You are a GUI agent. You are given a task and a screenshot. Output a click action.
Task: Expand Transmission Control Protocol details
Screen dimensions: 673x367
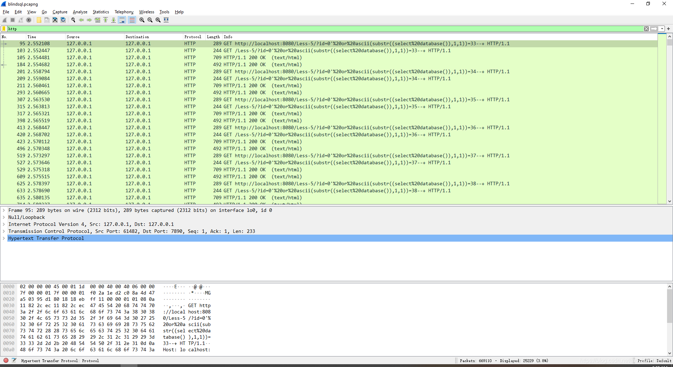coord(4,231)
